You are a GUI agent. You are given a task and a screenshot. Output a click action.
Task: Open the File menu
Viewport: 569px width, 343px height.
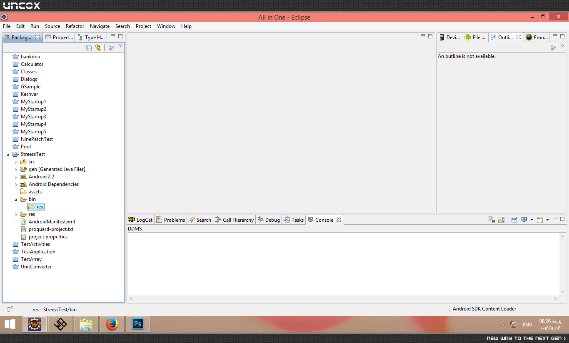pyautogui.click(x=7, y=26)
